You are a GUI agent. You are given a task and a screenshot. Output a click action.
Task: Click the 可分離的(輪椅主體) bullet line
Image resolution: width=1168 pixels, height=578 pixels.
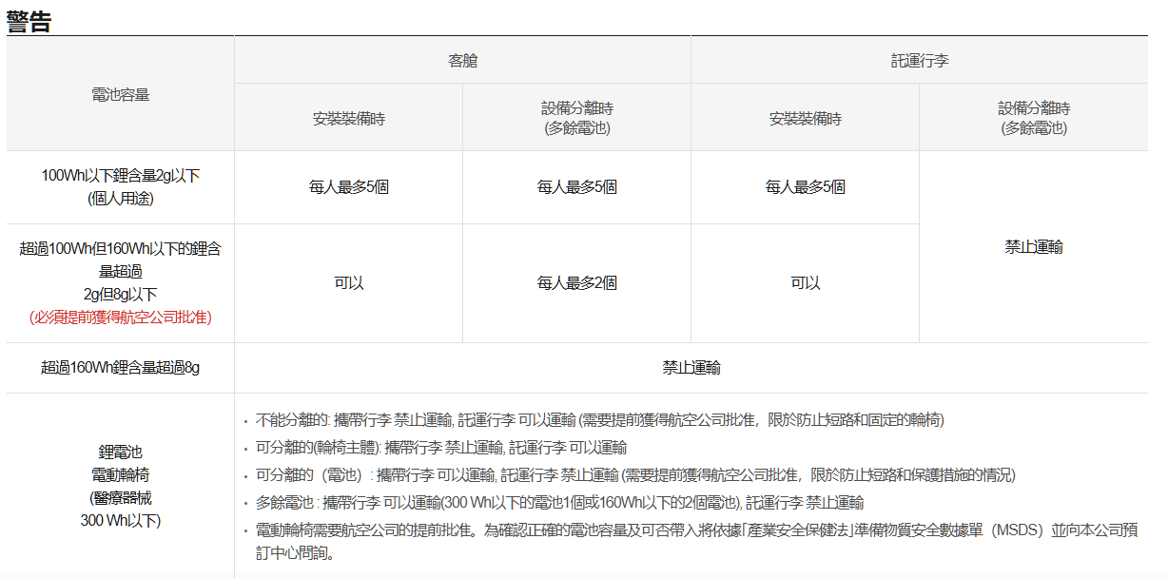[x=441, y=447]
